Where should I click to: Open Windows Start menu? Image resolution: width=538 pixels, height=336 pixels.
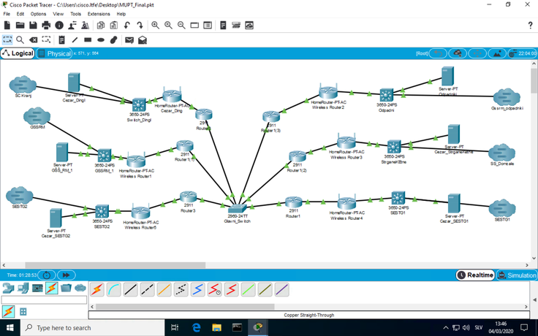pos(10,328)
